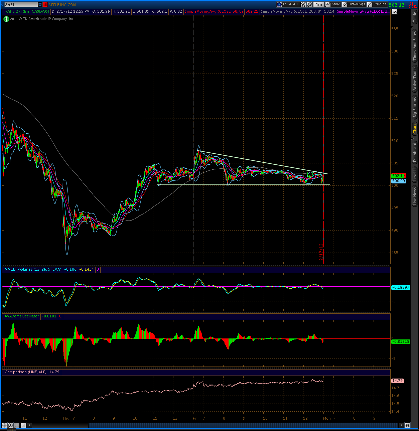This screenshot has width=419, height=431.
Task: Click the Comparison (LINE, XLF) label
Action: coord(25,372)
